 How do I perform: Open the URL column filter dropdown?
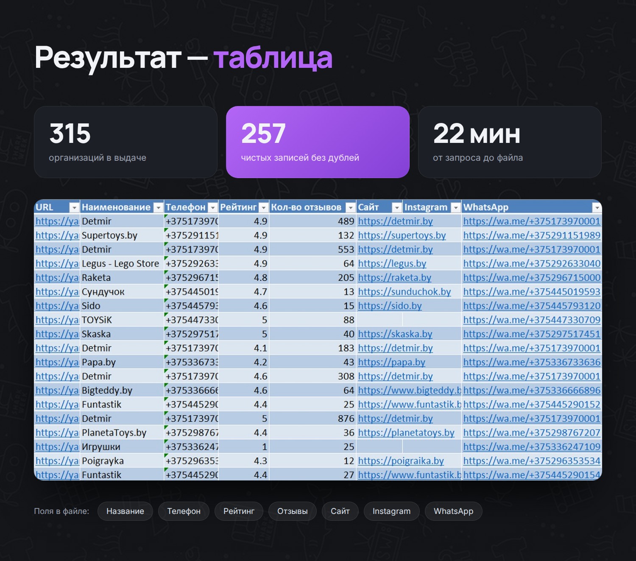pyautogui.click(x=74, y=207)
